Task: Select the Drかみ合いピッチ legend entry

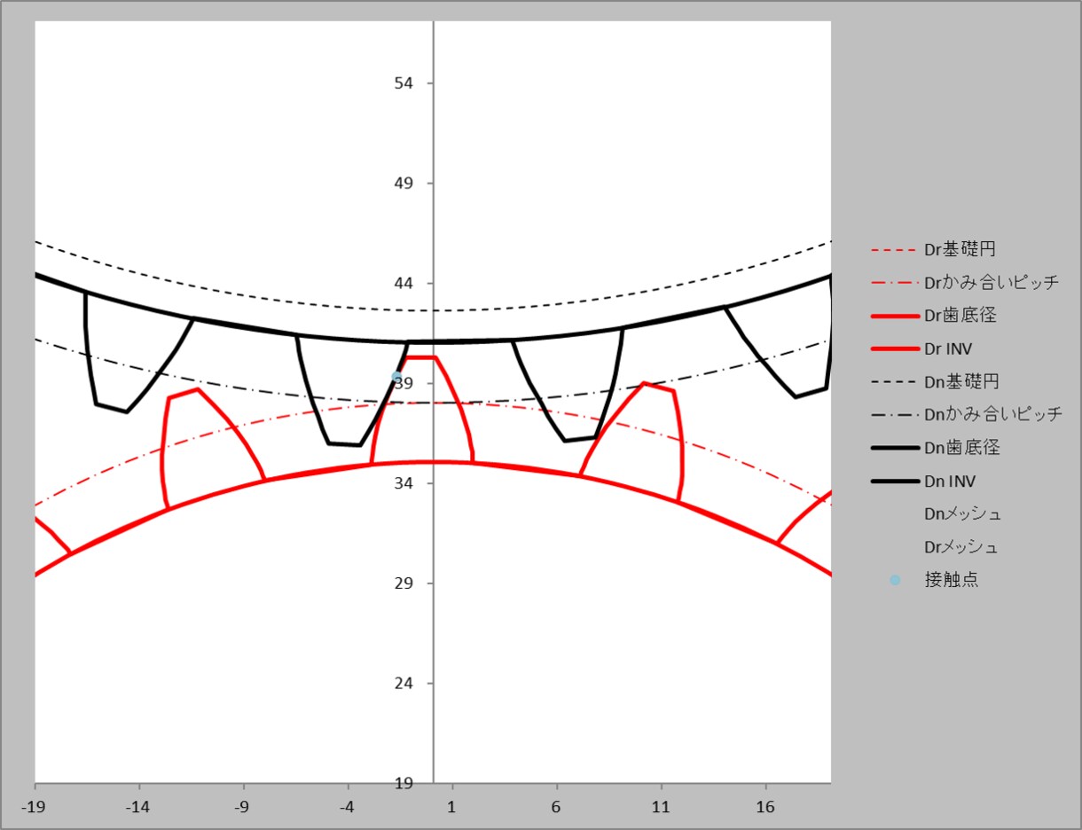Action: 965,283
